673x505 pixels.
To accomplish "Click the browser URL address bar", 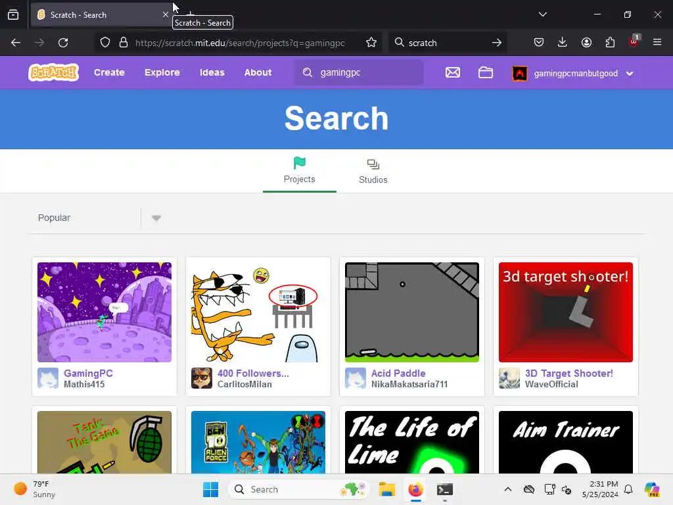I will 239,43.
